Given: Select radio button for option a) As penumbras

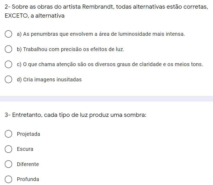Looking at the screenshot, I should click(x=8, y=34).
